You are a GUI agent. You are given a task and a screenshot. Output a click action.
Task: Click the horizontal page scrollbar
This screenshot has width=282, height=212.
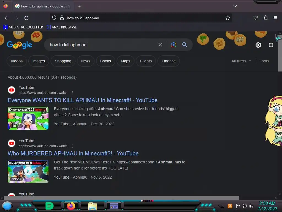click(x=121, y=198)
